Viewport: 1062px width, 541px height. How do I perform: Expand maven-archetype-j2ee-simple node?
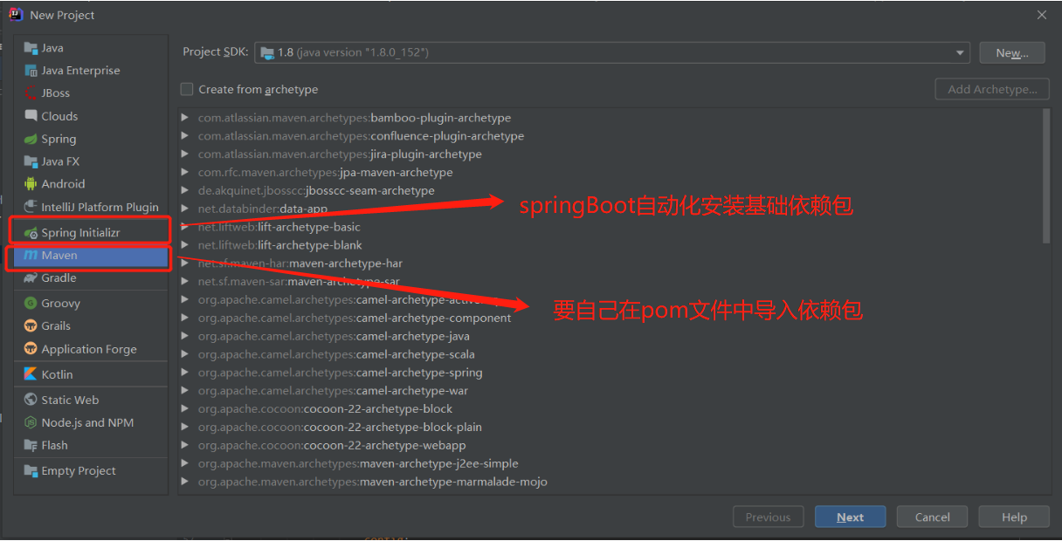pyautogui.click(x=184, y=463)
